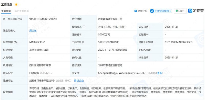The image size is (205, 100).
Task: Select address 成都市邛崃市平原路1号
Action: click(x=42, y=81)
